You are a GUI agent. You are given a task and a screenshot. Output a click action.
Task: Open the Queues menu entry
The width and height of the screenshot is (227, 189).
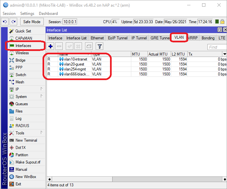pos(27,104)
